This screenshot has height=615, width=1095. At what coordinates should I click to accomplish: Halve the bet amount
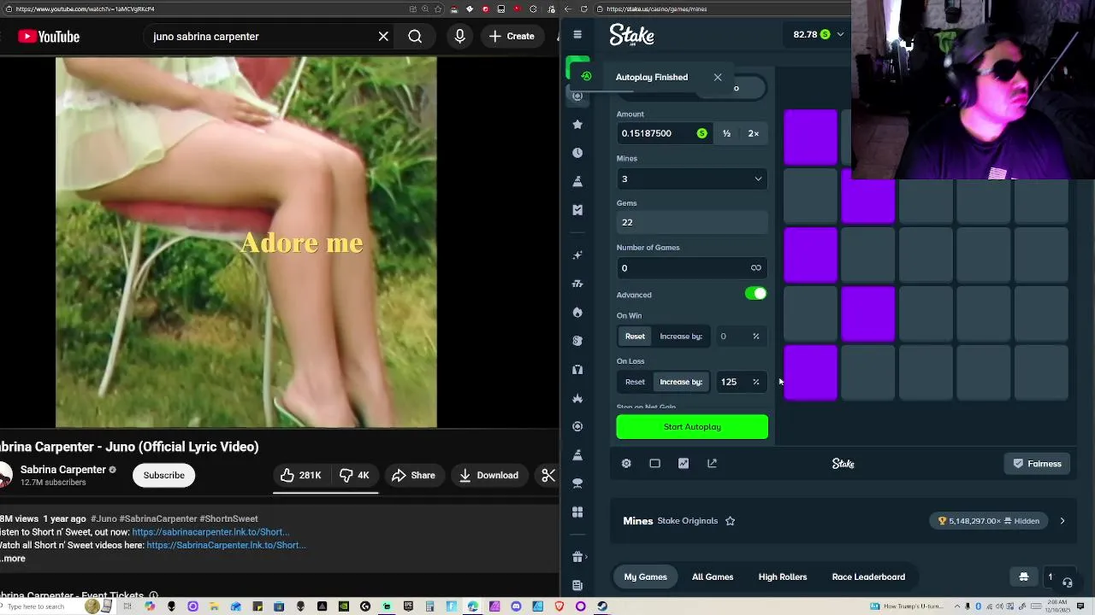(x=726, y=133)
